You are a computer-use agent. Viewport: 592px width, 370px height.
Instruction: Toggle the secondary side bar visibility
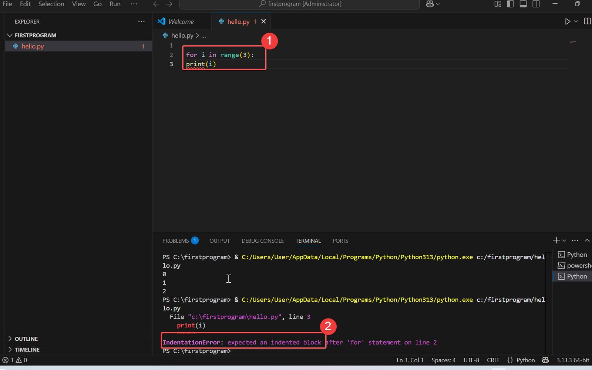coord(536,4)
